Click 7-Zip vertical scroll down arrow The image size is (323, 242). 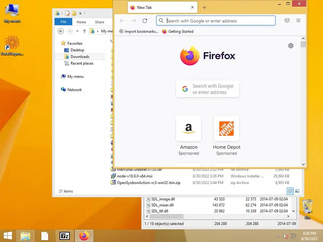(294, 211)
